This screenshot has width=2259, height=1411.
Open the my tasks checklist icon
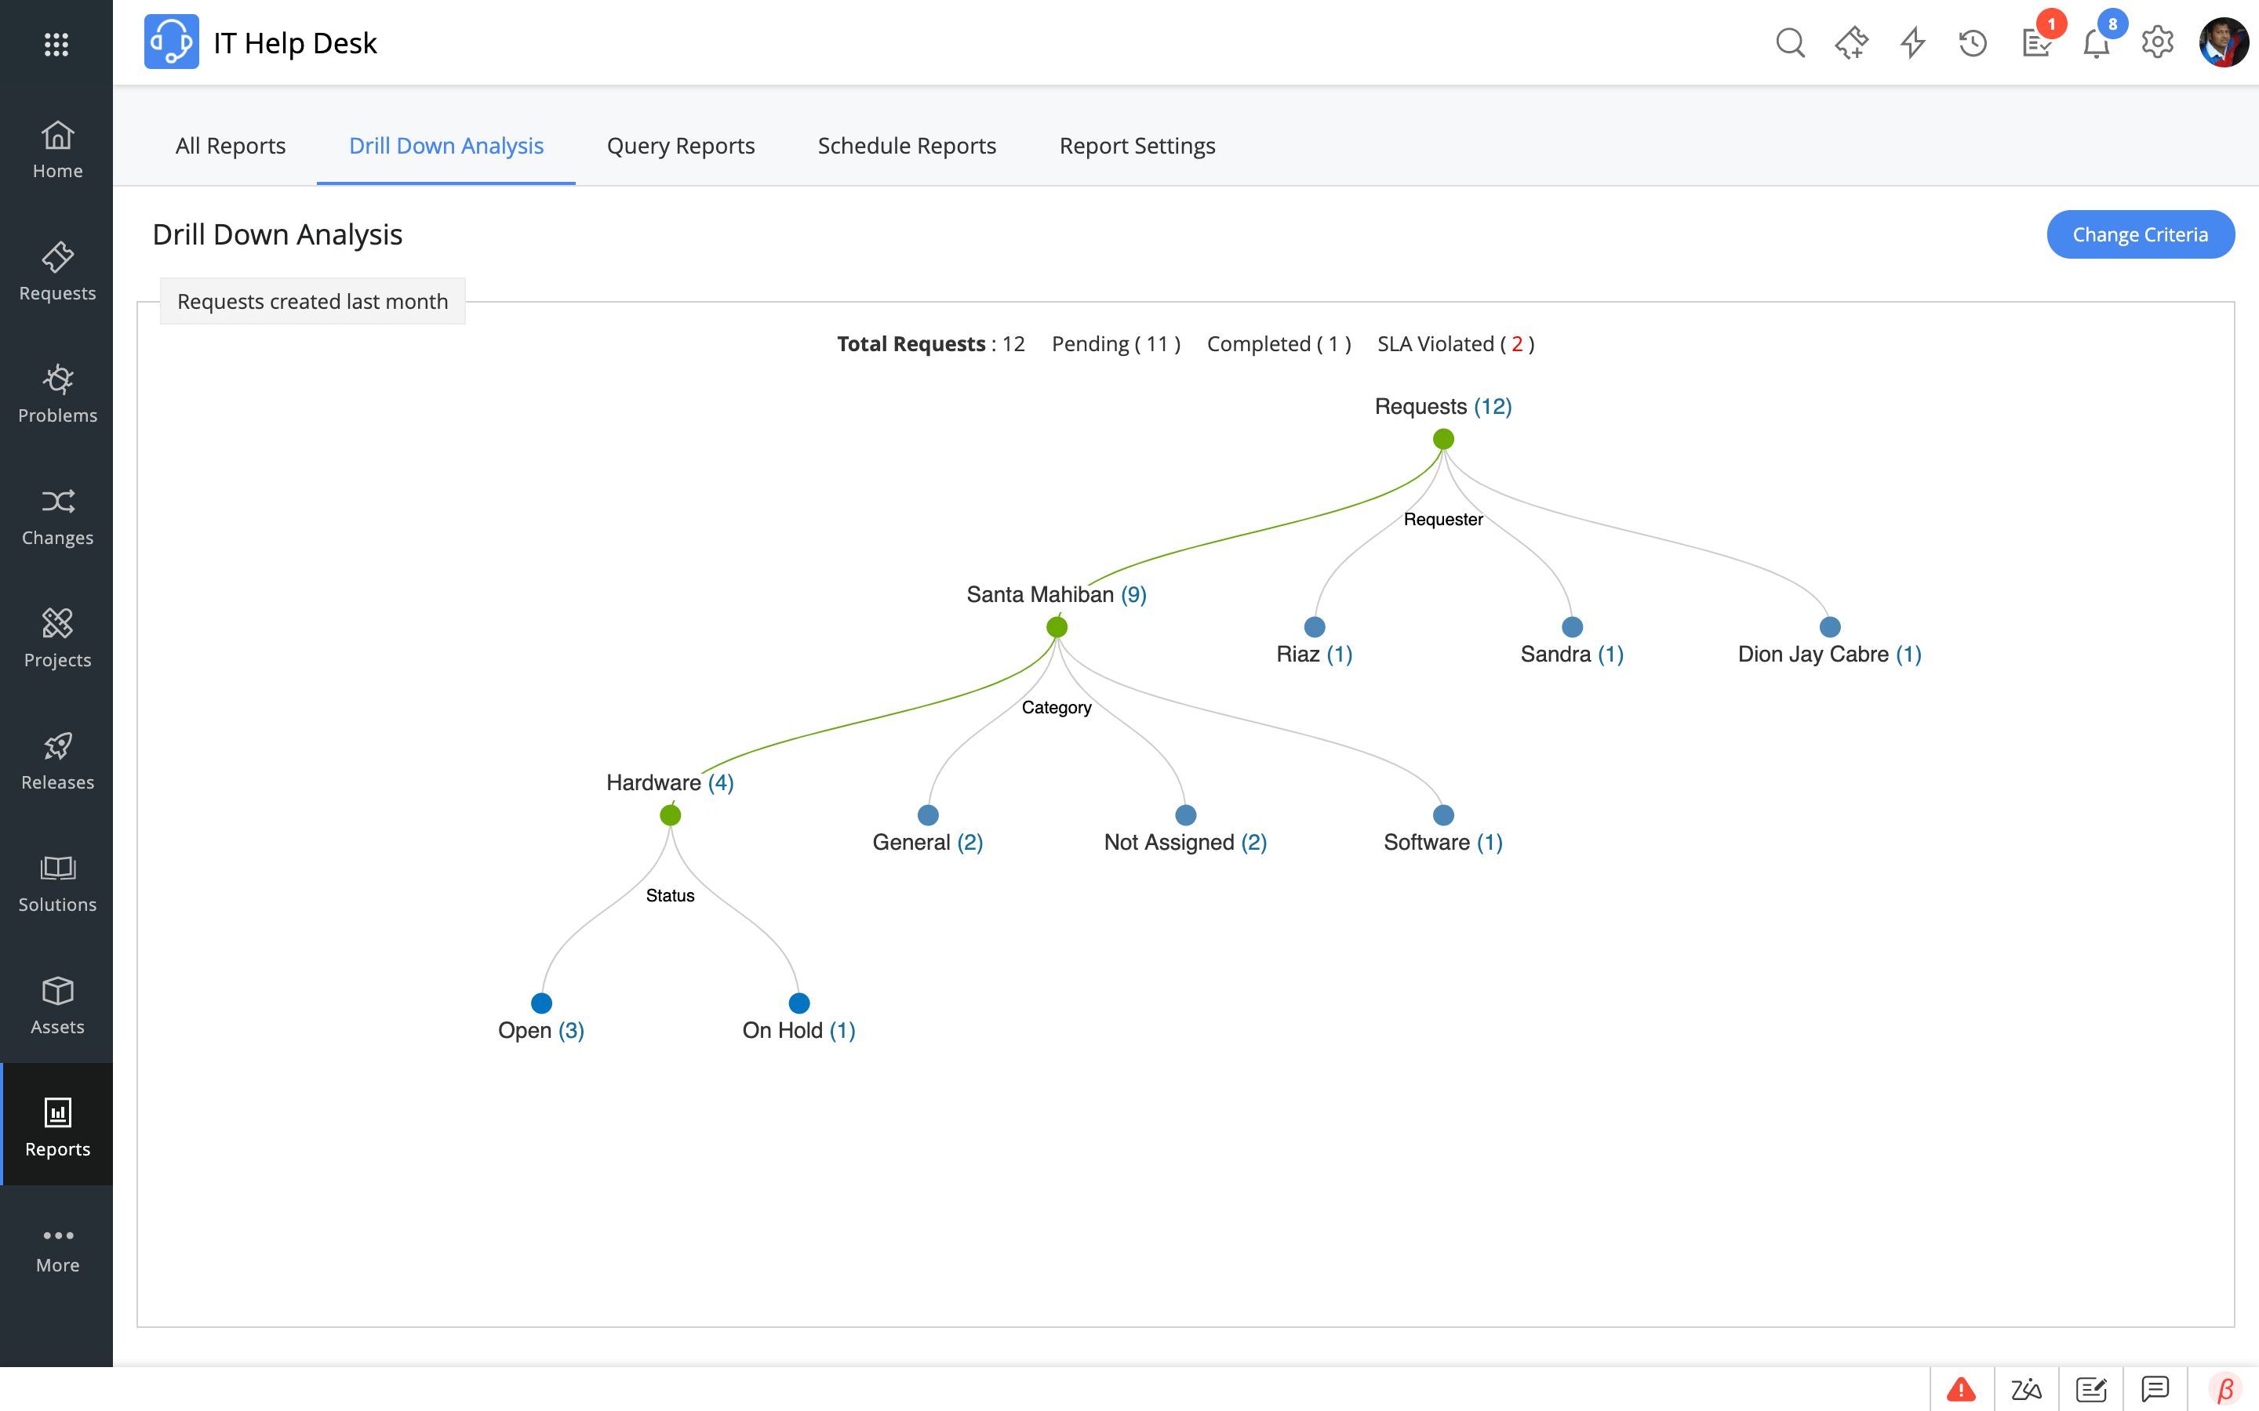(x=2035, y=44)
